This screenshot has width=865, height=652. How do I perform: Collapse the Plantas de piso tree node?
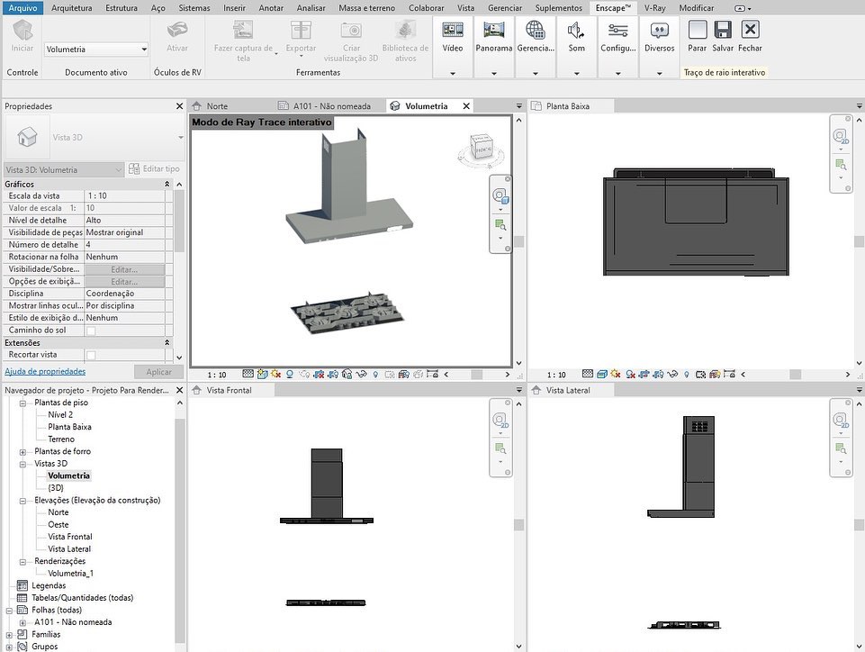coord(23,403)
